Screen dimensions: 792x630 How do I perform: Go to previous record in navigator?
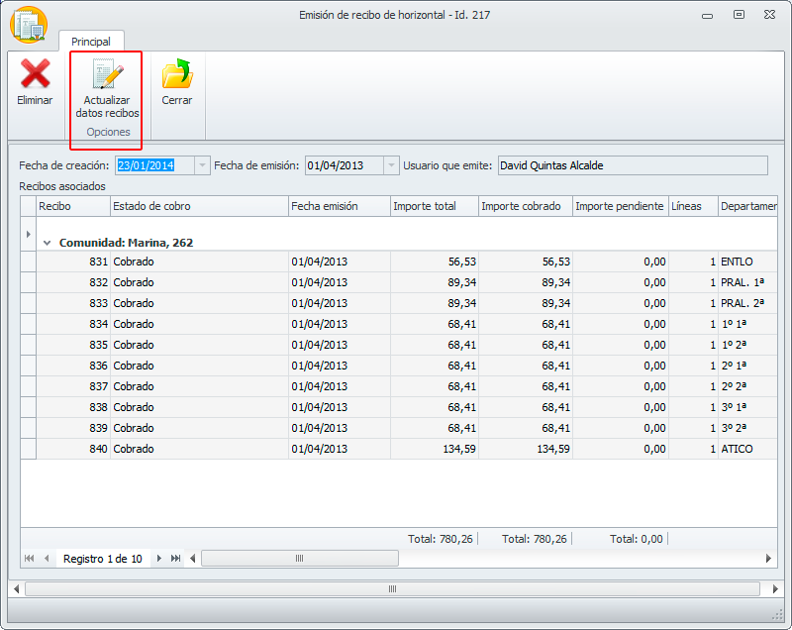47,559
